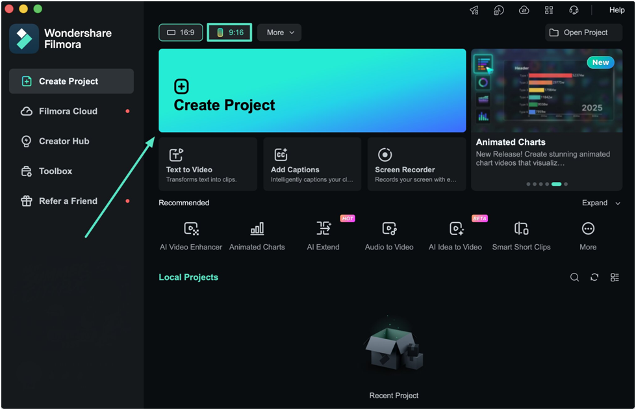Open the cloud download icon
The height and width of the screenshot is (410, 636).
pos(524,10)
